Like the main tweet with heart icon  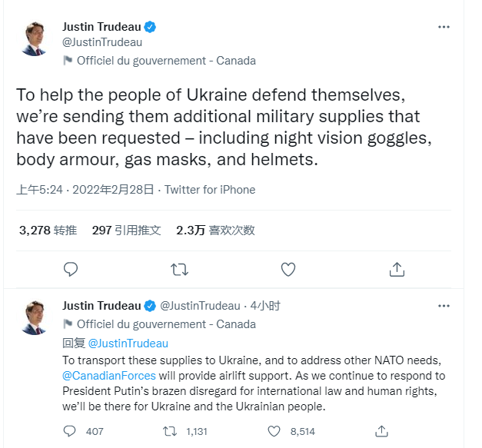pyautogui.click(x=288, y=269)
